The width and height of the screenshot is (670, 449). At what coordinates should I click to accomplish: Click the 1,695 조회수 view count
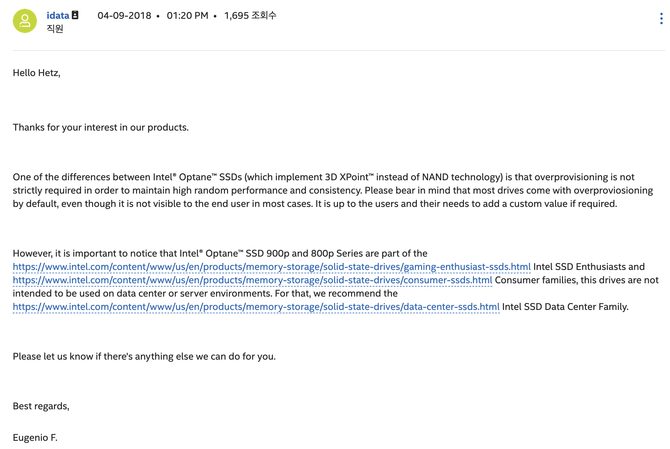tap(250, 15)
